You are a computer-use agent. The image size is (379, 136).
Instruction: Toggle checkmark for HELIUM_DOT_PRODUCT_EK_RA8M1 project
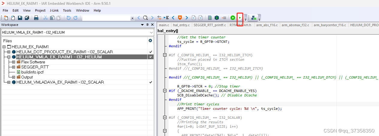pos(151,52)
